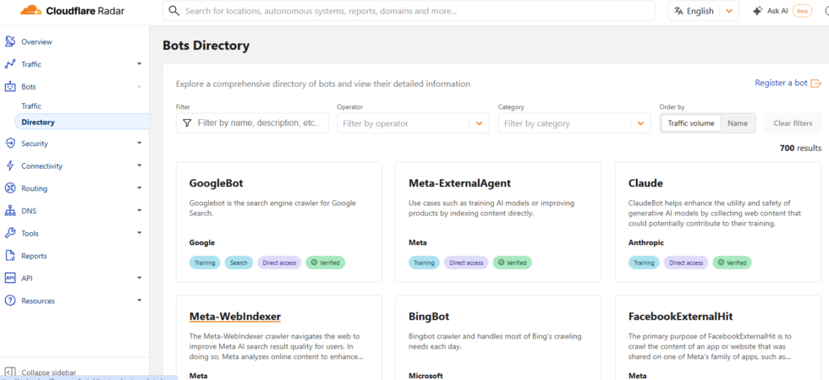Click the Register a bot arrow icon
829x380 pixels.
click(815, 84)
